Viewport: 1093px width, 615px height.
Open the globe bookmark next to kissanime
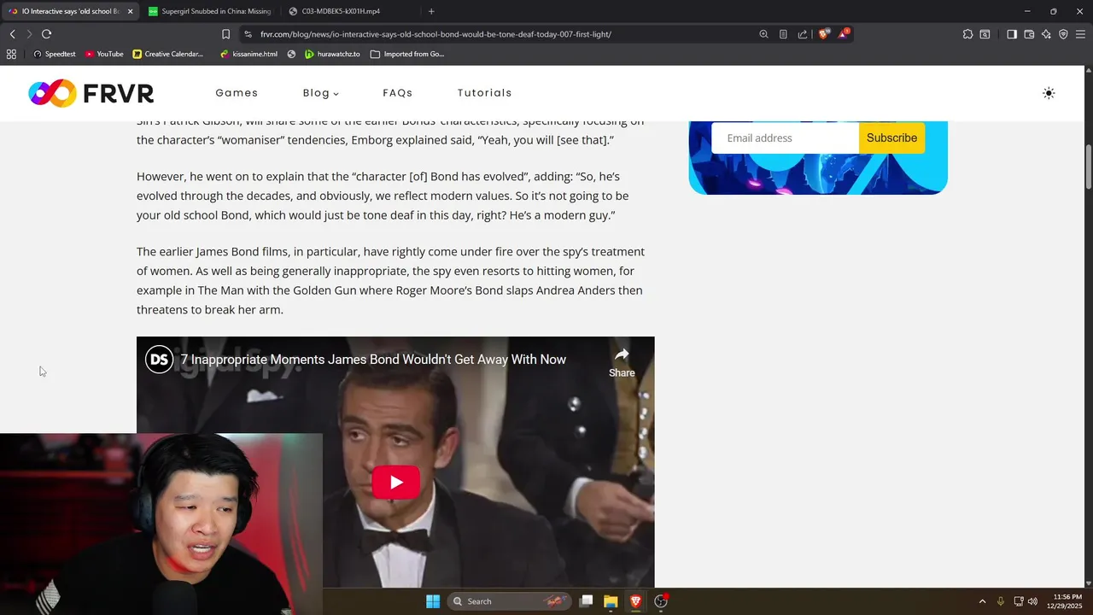(x=291, y=54)
